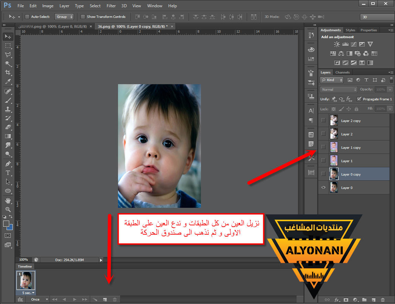The height and width of the screenshot is (304, 395).
Task: Select the Magic Wand tool
Action: click(x=8, y=64)
